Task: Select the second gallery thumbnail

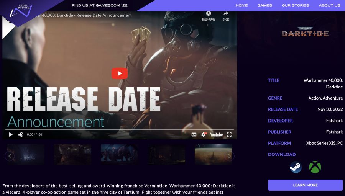Action: (x=72, y=154)
